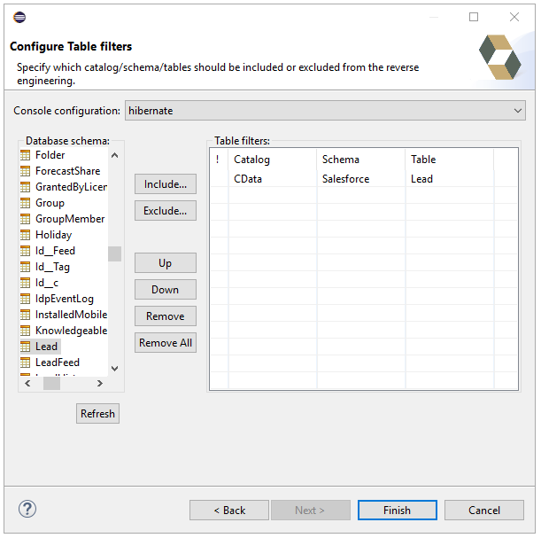Select ForecastShare table in schema list
The image size is (541, 538).
click(67, 171)
